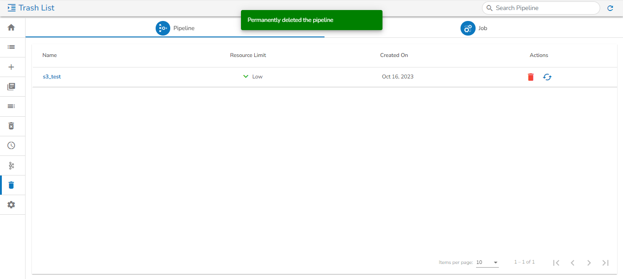The image size is (623, 279).
Task: Expand the Low resource limit chevron
Action: [246, 77]
